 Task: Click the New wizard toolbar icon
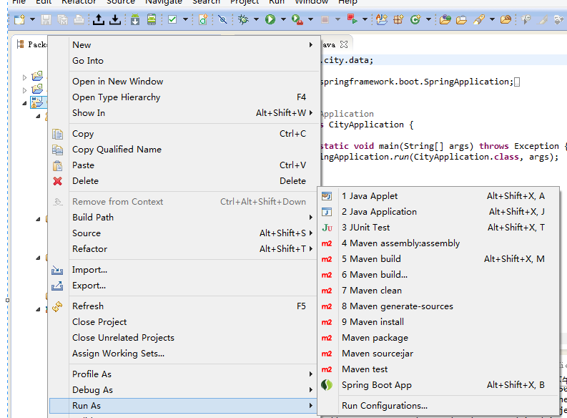click(x=19, y=19)
